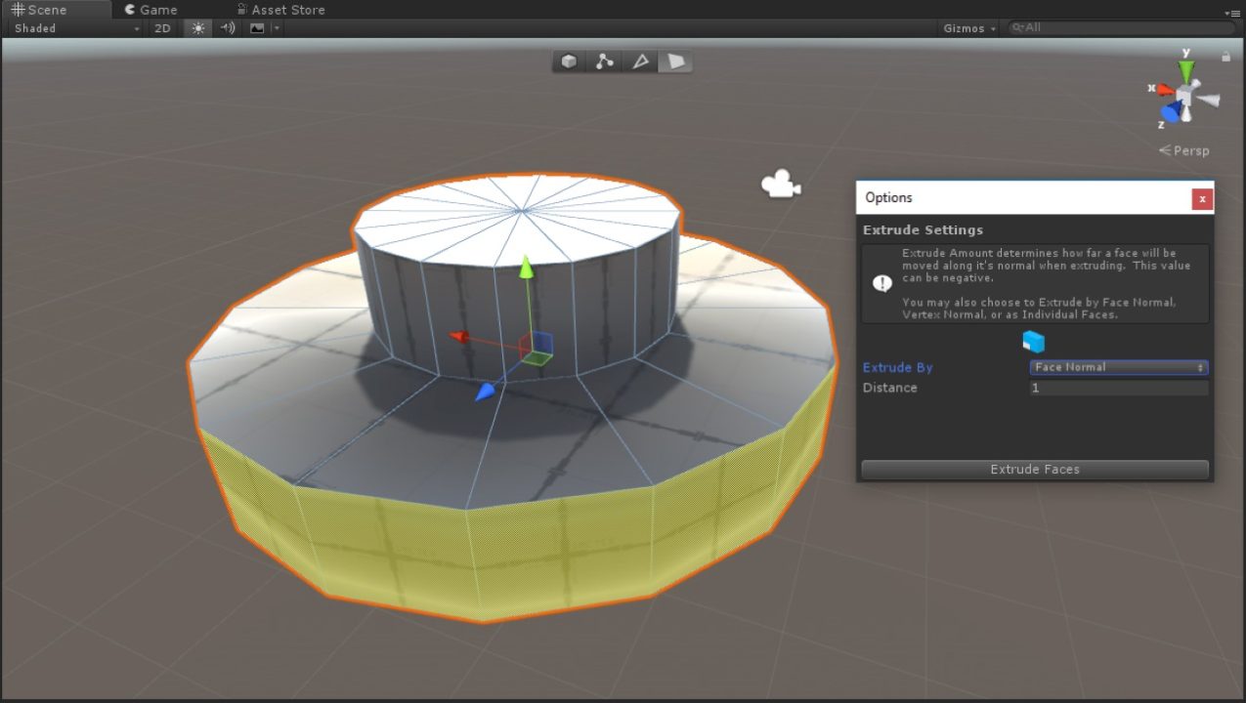1246x703 pixels.
Task: Select the Edge selection mode tool
Action: 640,61
